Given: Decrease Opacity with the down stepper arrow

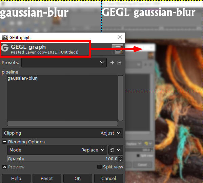Looking at the screenshot, I should [121, 160].
